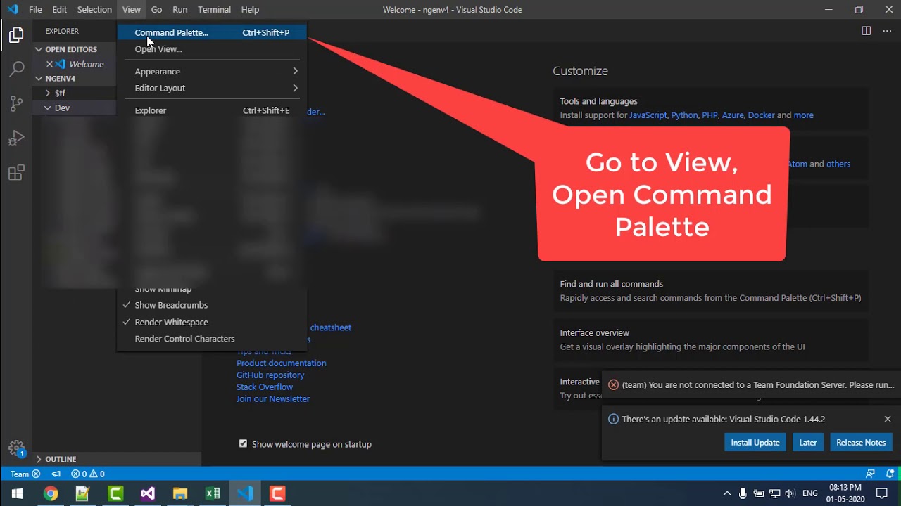Expand the OUTLINE section

117,459
